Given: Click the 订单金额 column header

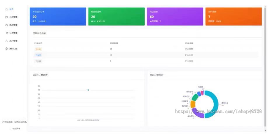Looking at the screenshot, I should (189, 43).
